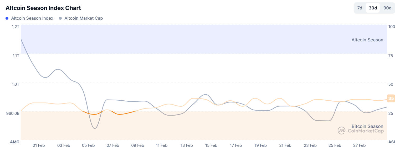
Task: Click the 25 Feb date marker
Action: pos(335,145)
